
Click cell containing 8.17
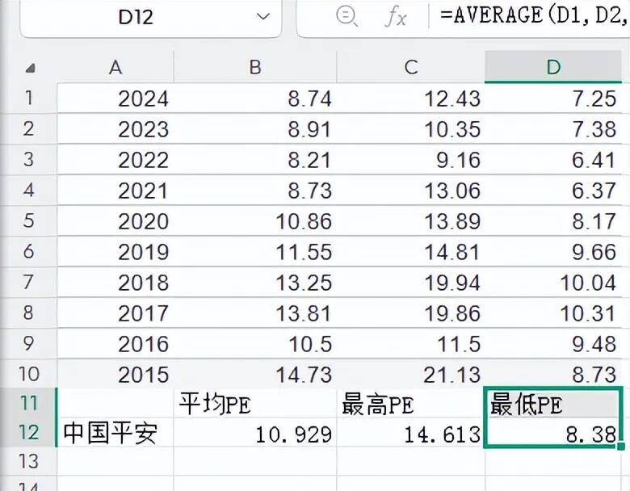(553, 221)
